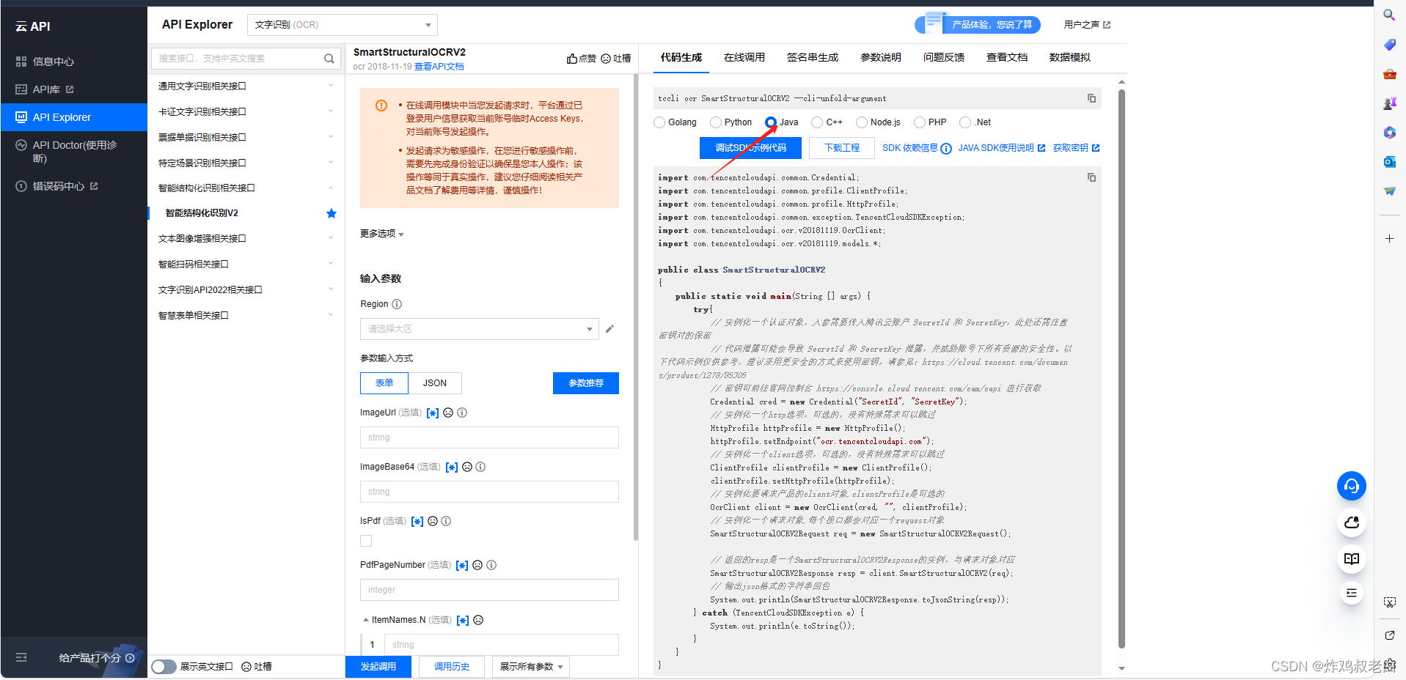Open the 文字识别 (OCR) product dropdown
This screenshot has width=1406, height=680.
(343, 25)
